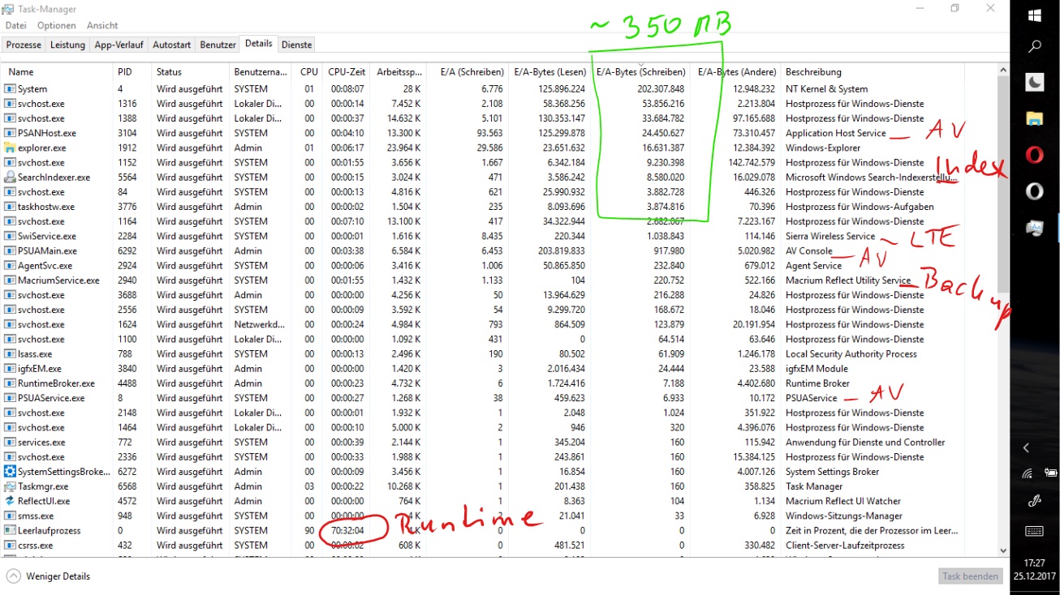Click the 'Client-Server-Laufzeitprozess' description cell

point(845,546)
